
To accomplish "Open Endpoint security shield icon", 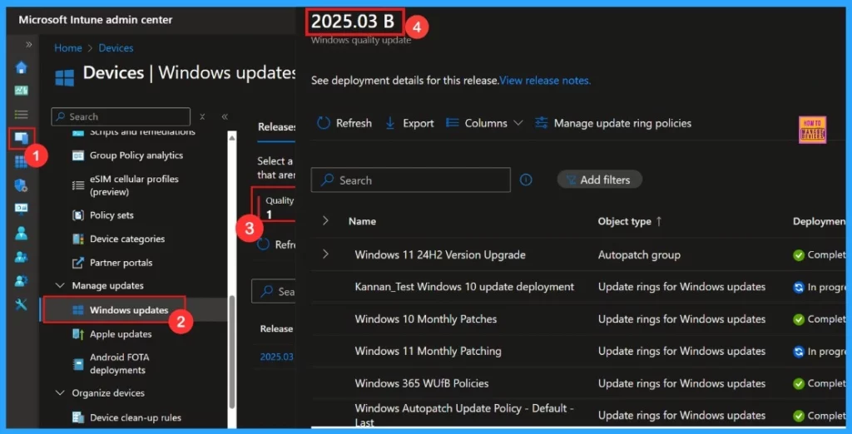I will (x=21, y=185).
